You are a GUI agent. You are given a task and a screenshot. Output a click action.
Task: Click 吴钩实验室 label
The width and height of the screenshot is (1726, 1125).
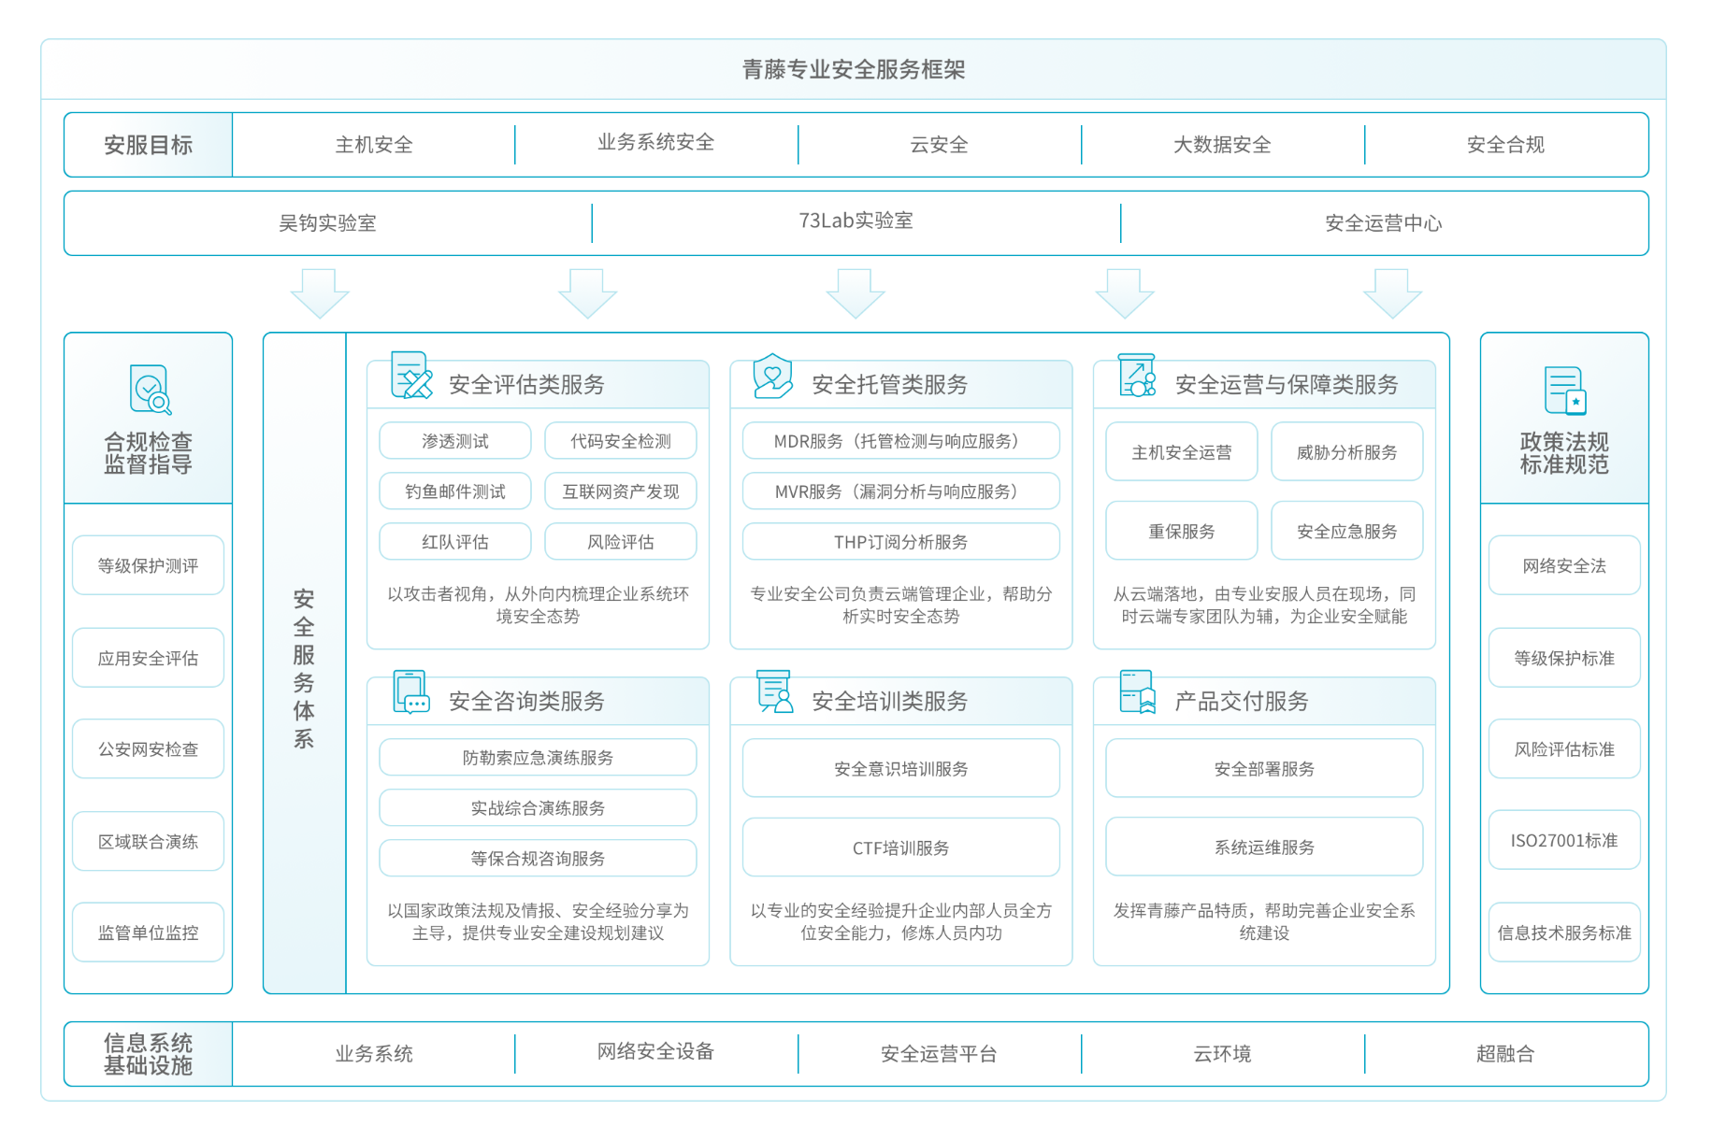[x=327, y=223]
